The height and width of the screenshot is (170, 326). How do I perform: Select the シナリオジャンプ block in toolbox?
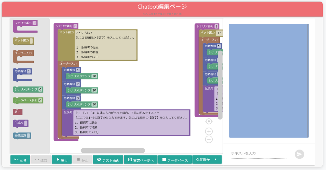28,89
